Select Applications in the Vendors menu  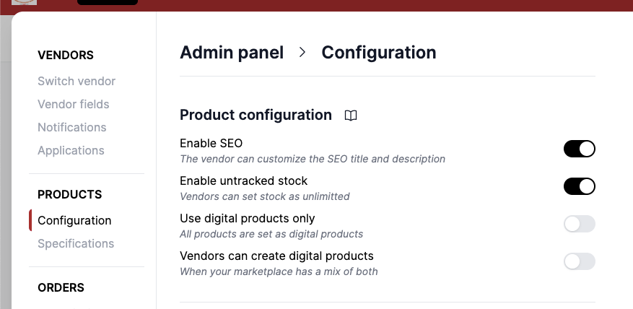point(71,150)
